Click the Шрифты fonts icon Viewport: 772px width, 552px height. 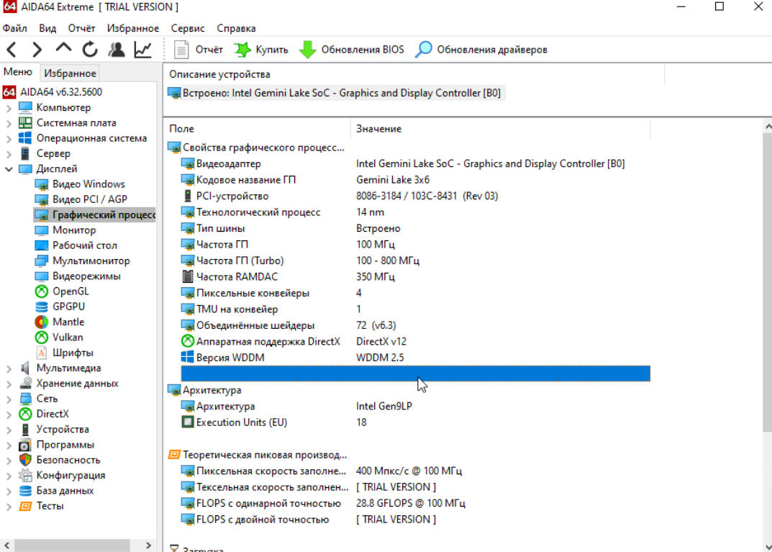(x=42, y=353)
